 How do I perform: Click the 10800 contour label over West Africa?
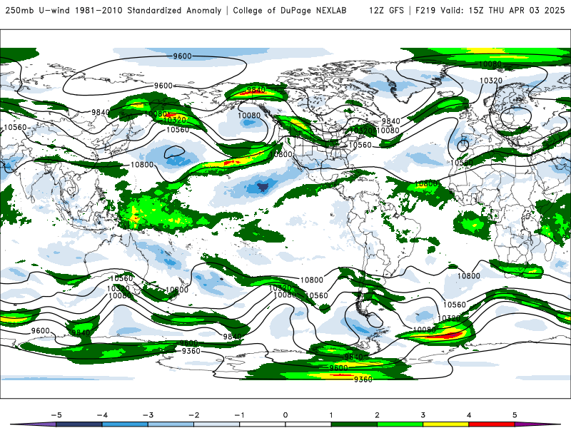tap(425, 184)
